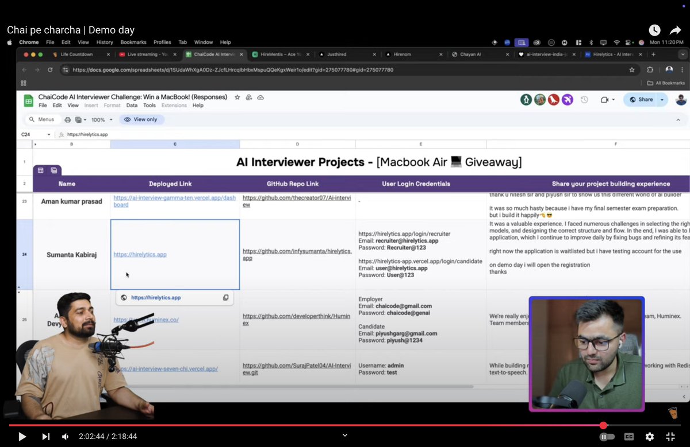Image resolution: width=690 pixels, height=447 pixels.
Task: Switch to the HireMentis browser tab
Action: (x=280, y=55)
